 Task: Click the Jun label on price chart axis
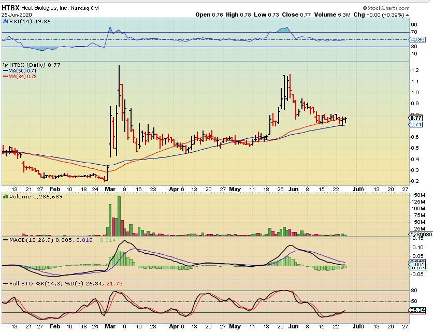293,189
